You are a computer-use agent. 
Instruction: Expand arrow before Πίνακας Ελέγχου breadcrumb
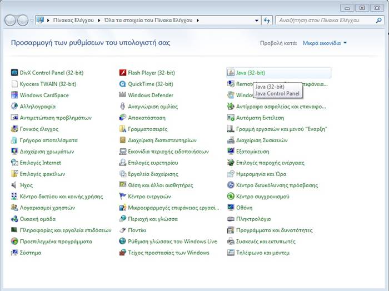48,21
